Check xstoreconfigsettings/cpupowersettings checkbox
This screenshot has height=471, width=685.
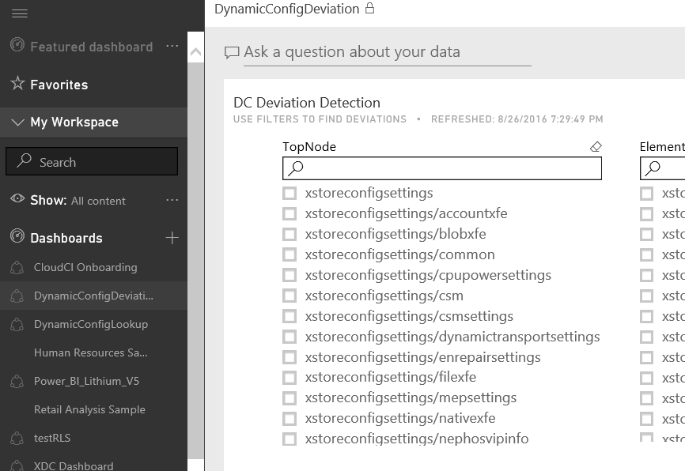click(x=290, y=275)
